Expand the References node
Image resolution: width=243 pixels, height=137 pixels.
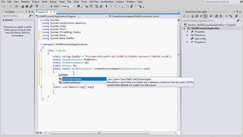pyautogui.click(x=187, y=35)
